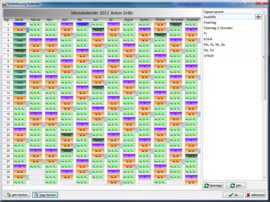Viewport: 270px width, 202px height.
Task: Click the Jahr löschen button
Action: pos(17,195)
